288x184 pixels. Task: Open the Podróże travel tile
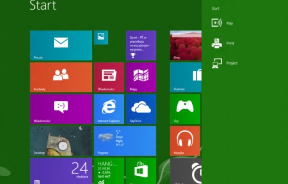point(185,77)
